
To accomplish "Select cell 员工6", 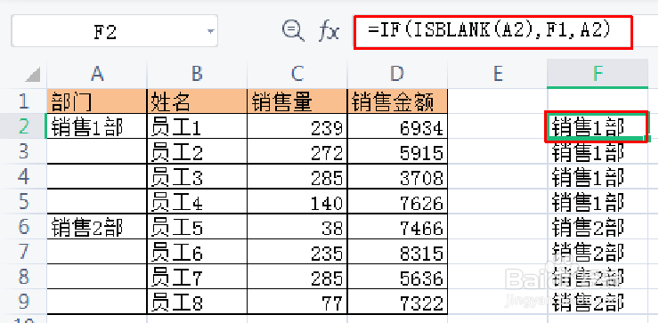I will [x=197, y=252].
